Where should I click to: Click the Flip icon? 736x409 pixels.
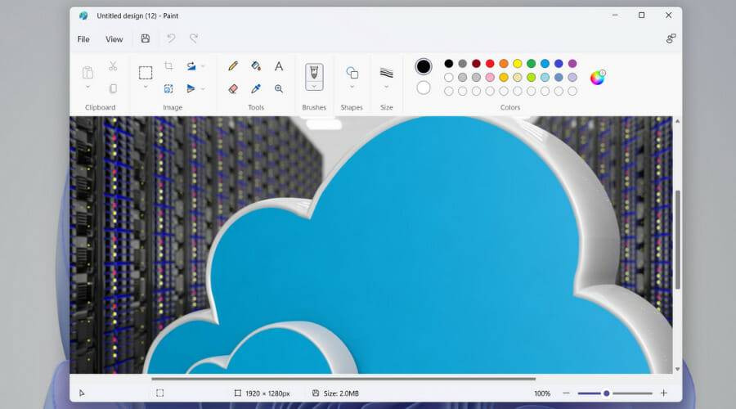[x=191, y=88]
